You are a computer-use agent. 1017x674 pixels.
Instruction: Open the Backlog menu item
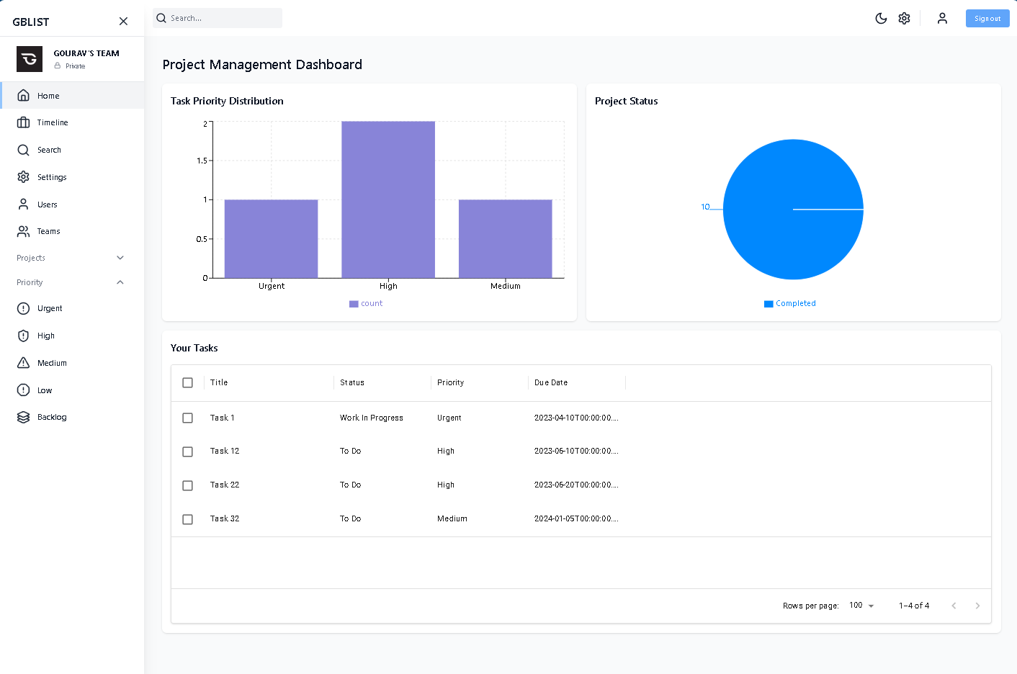[x=72, y=417]
